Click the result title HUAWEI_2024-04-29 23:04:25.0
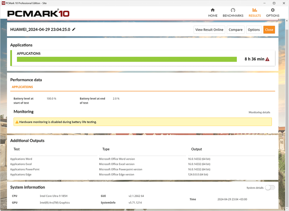Image resolution: width=289 pixels, height=211 pixels. pos(40,30)
